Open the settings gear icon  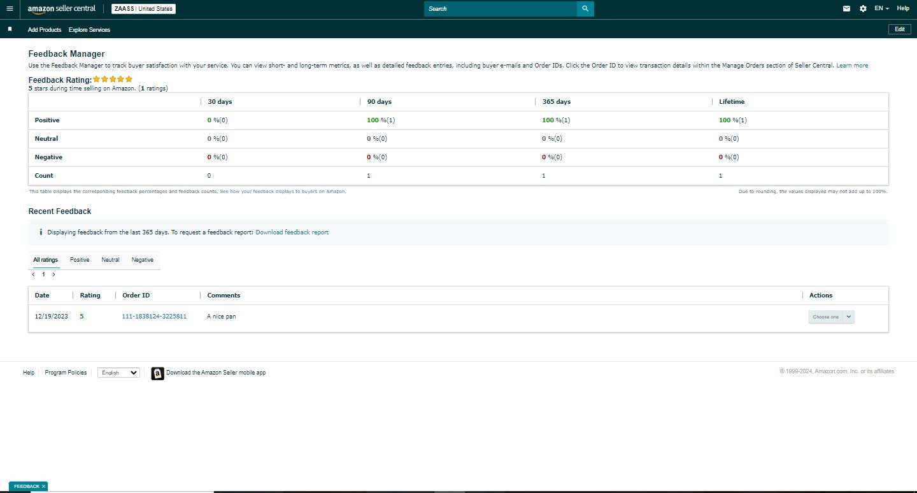863,9
